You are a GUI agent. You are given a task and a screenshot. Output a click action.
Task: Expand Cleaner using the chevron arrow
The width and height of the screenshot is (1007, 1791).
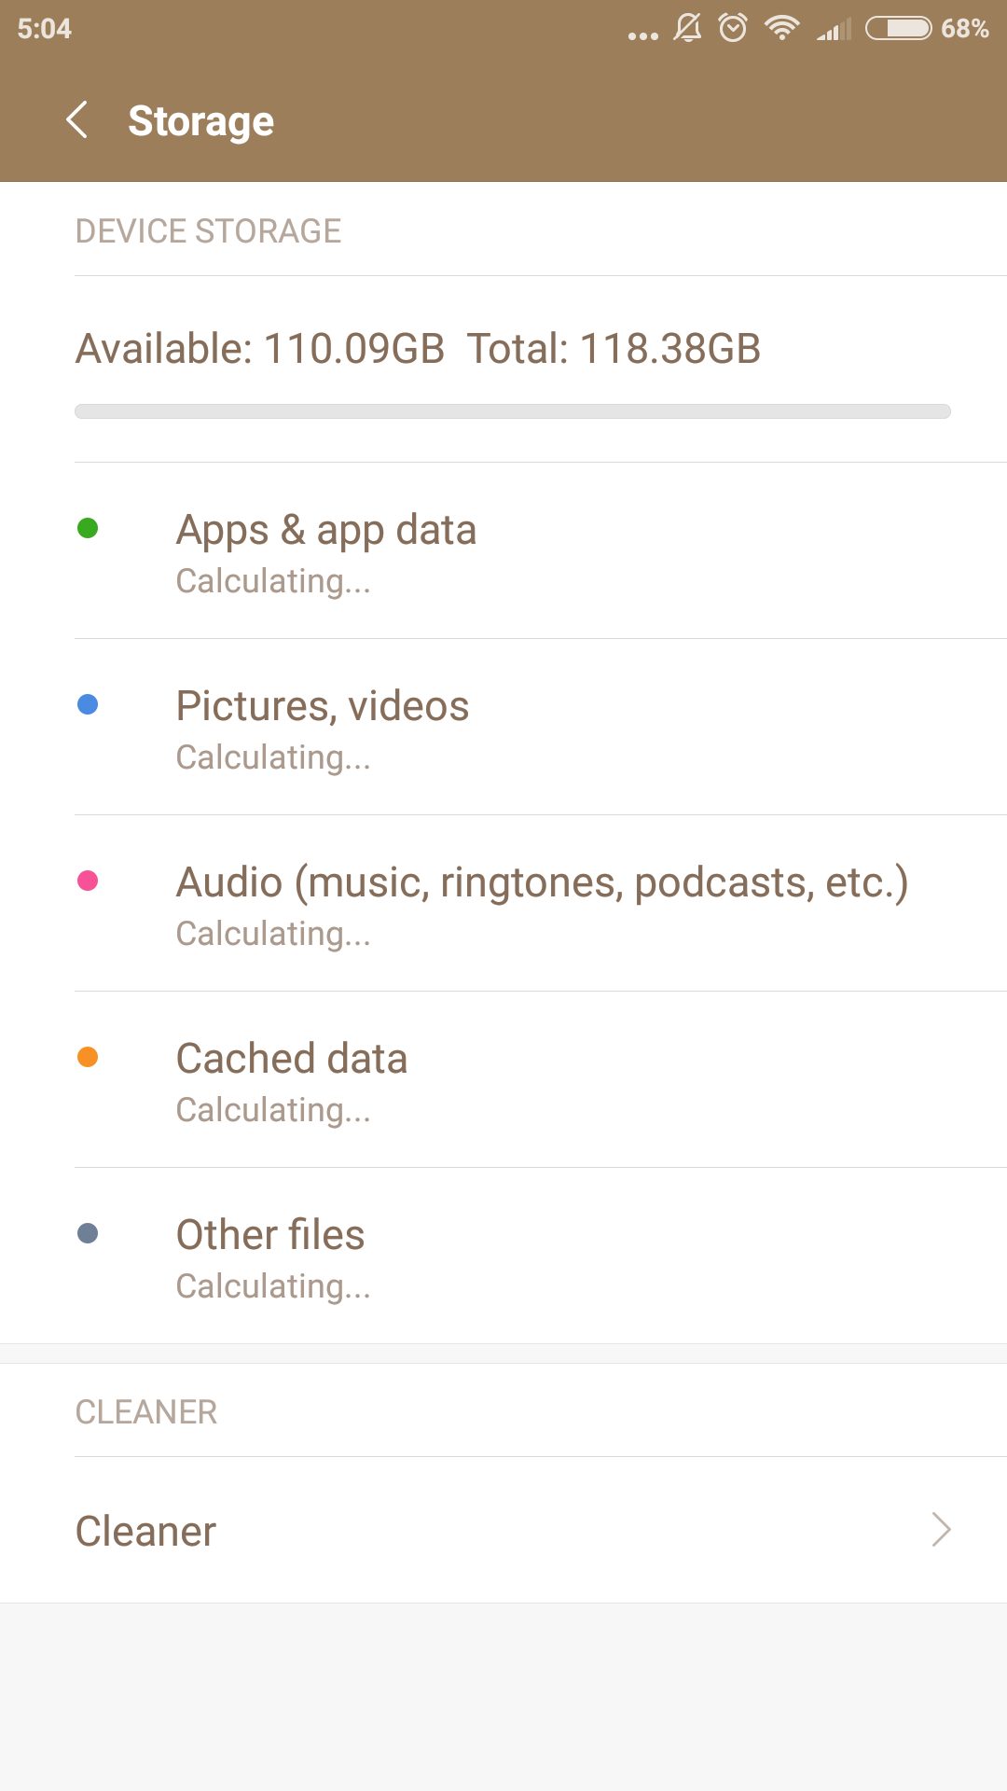pyautogui.click(x=941, y=1530)
